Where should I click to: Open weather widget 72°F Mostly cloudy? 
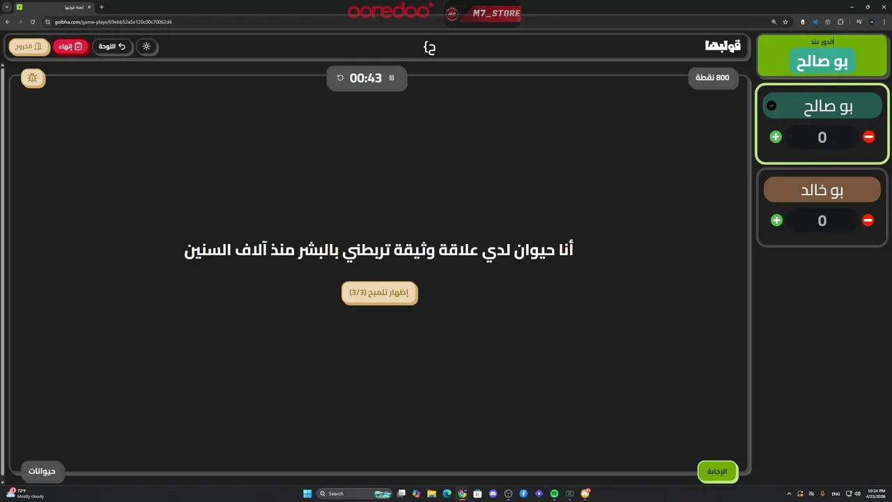point(26,494)
